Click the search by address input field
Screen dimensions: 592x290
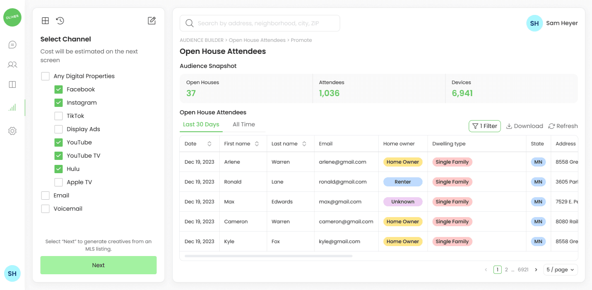[260, 23]
